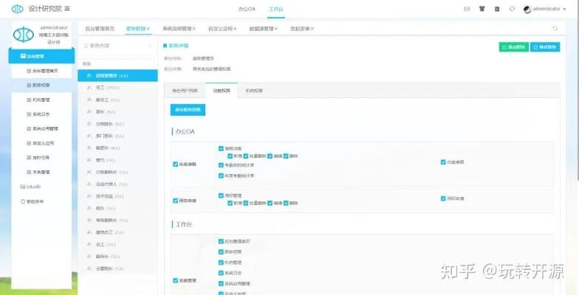Click the refresh icon next to administrator avatar
The image size is (579, 295).
coord(513,9)
